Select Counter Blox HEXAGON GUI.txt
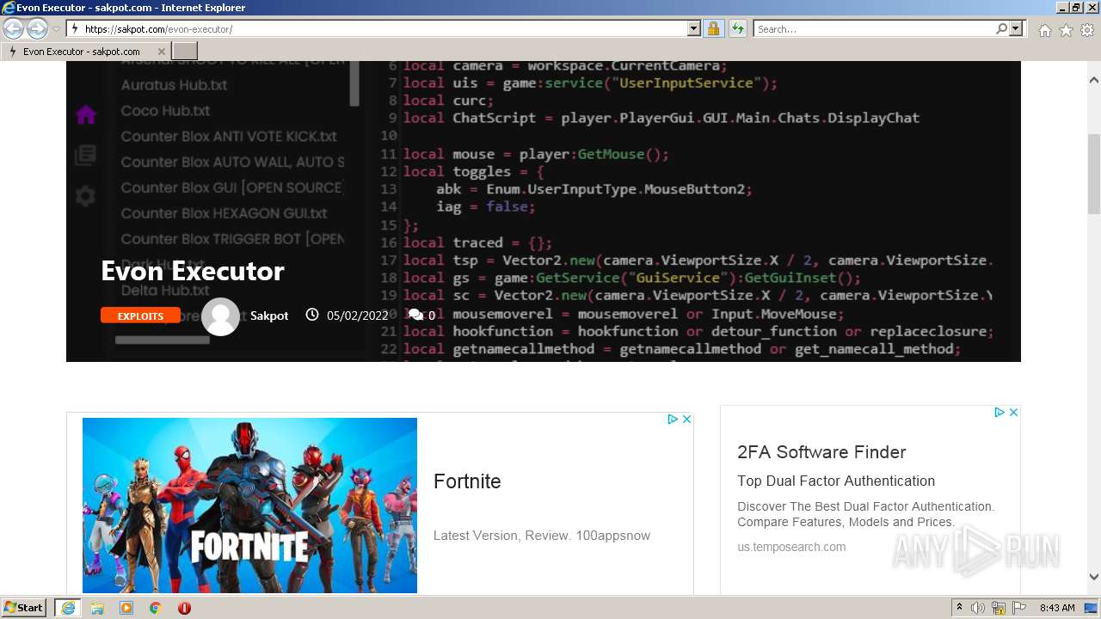The image size is (1101, 619). (x=224, y=213)
